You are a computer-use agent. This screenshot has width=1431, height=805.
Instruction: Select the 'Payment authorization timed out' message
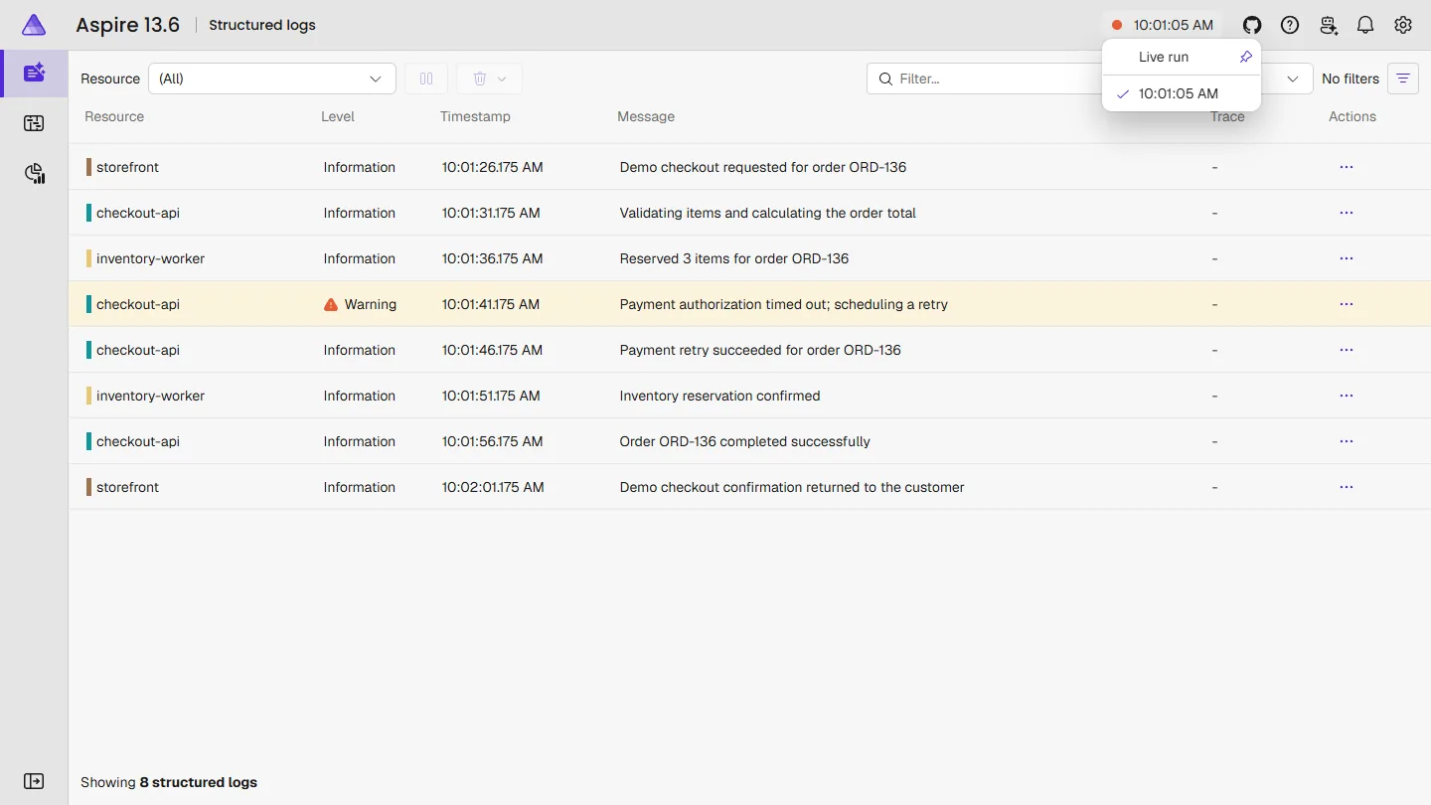(x=783, y=304)
